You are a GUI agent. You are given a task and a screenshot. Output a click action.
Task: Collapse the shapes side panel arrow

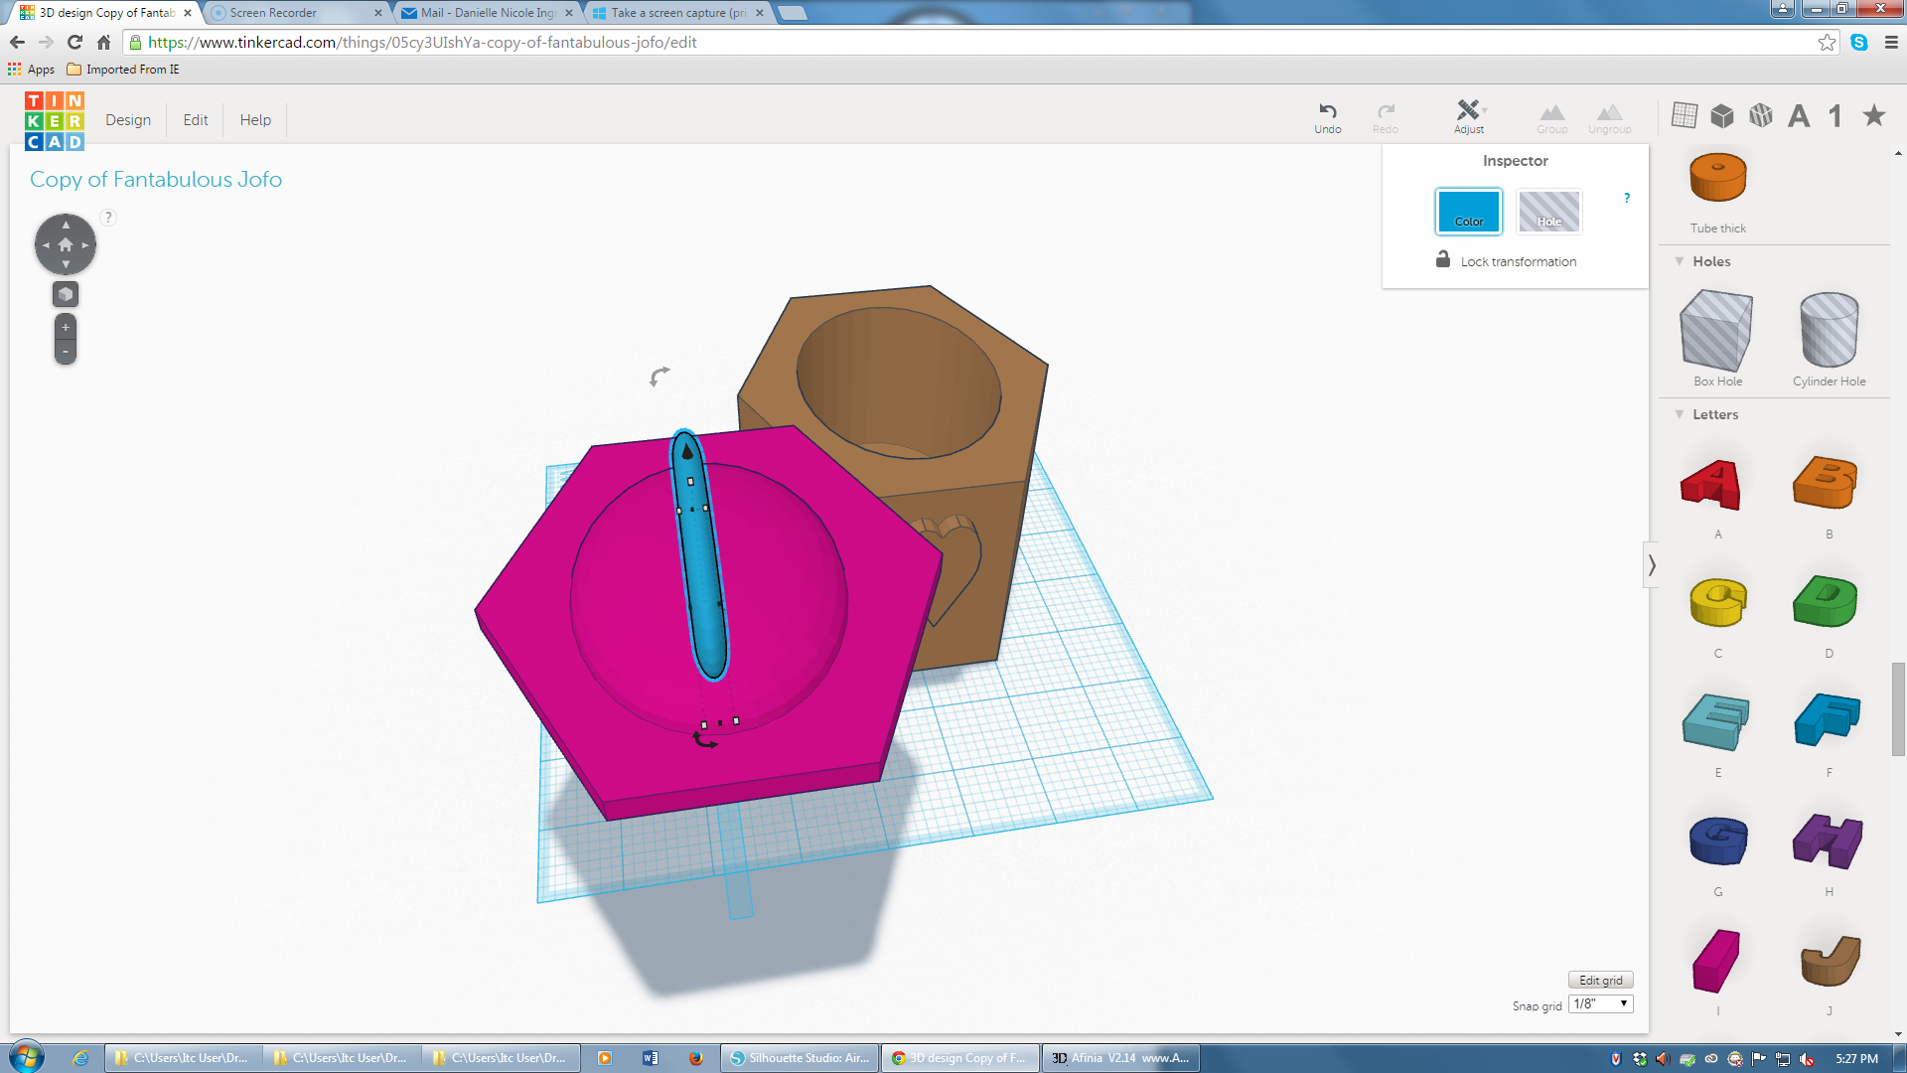pos(1652,565)
